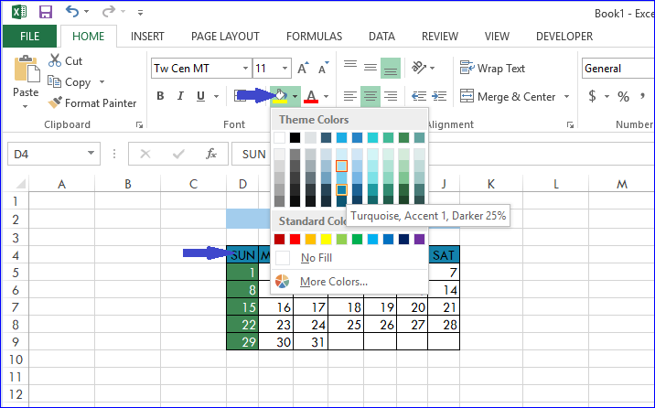
Task: Open the font size 11 dropdown
Action: pos(285,68)
